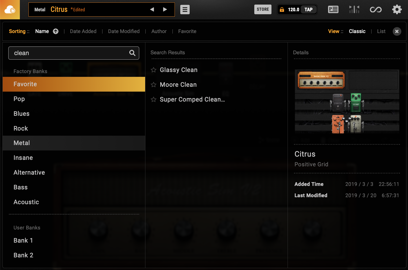Click the Citrus title in Details

tap(305, 154)
